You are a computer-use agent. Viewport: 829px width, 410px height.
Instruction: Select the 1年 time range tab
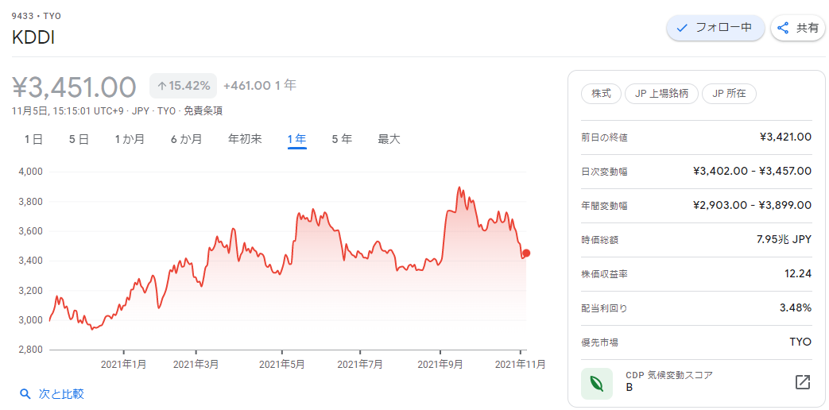pos(297,140)
